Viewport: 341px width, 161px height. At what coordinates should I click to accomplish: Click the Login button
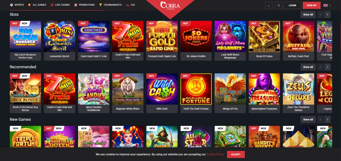click(x=293, y=5)
